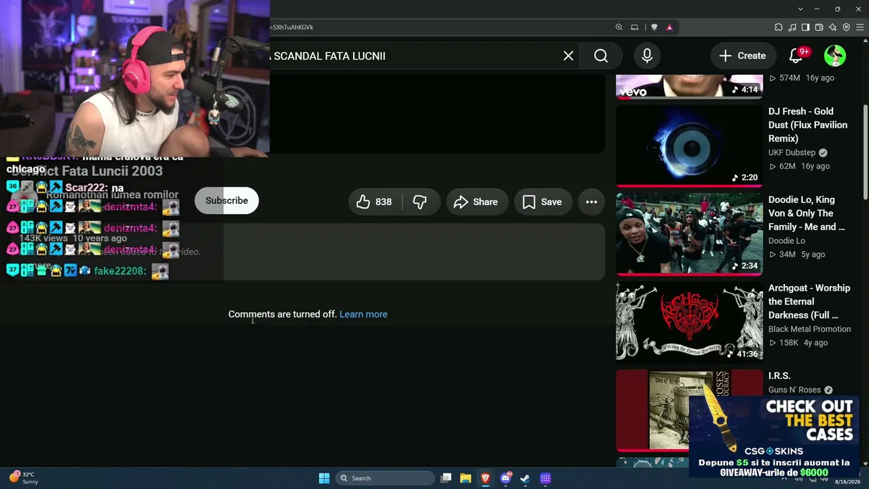Open YouTube notifications bell
The image size is (869, 489).
(796, 56)
